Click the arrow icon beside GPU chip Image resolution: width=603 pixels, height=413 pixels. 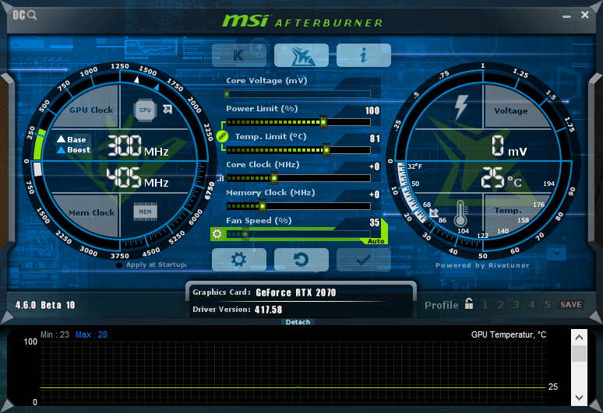[167, 110]
